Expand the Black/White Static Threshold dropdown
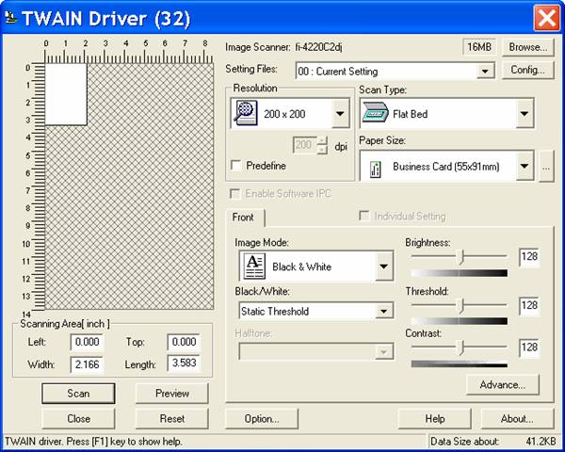 point(383,312)
